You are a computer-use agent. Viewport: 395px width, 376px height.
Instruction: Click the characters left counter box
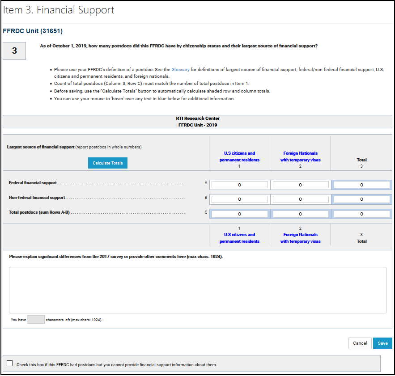click(x=36, y=320)
